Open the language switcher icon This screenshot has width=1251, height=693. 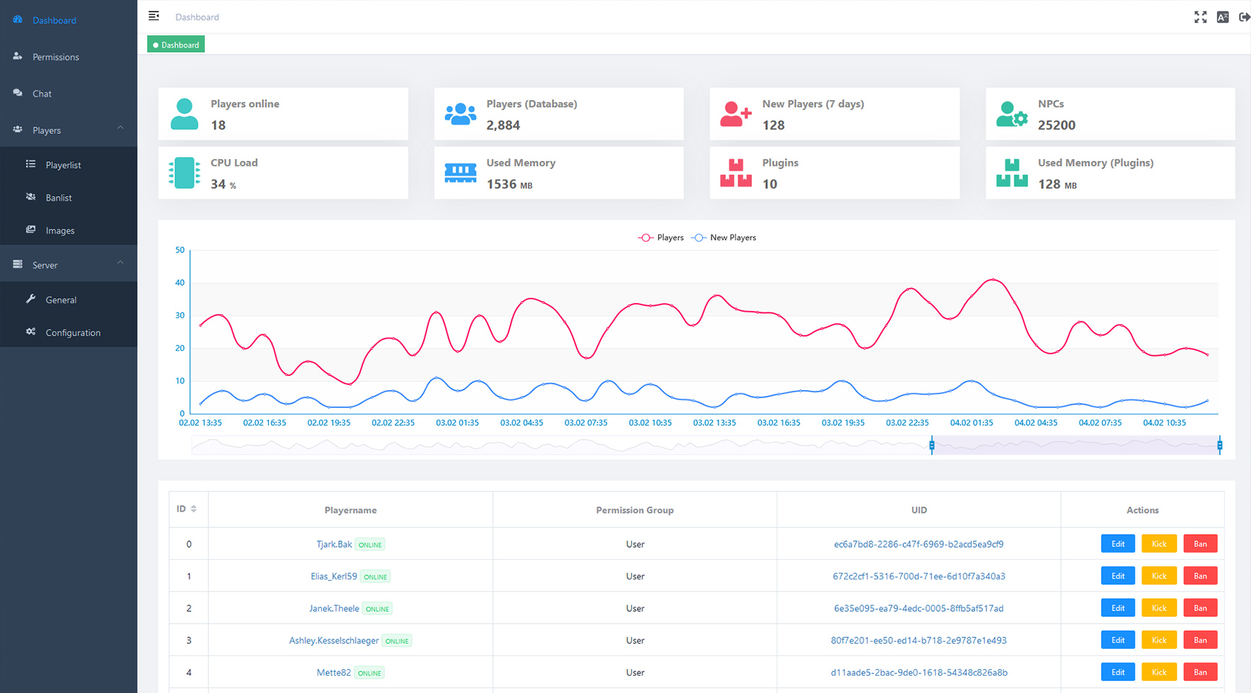[1223, 17]
